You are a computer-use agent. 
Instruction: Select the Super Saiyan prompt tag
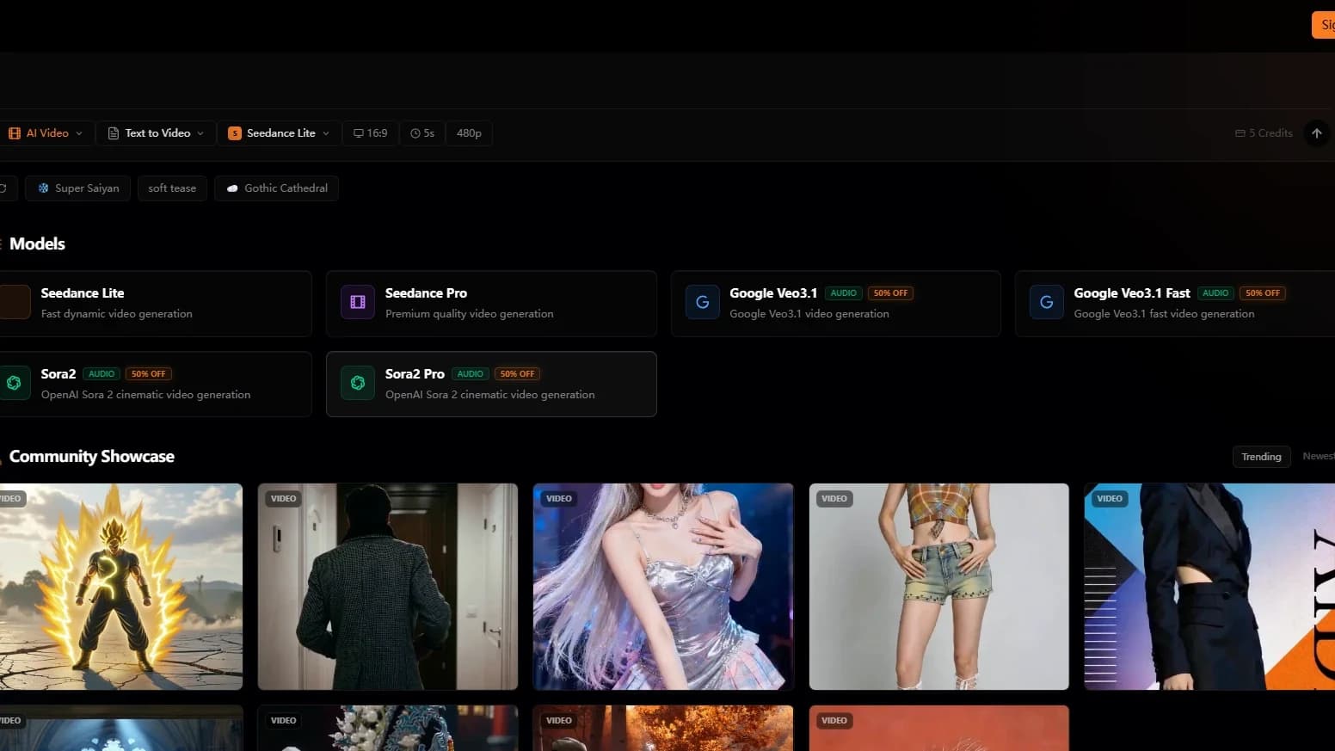(77, 188)
